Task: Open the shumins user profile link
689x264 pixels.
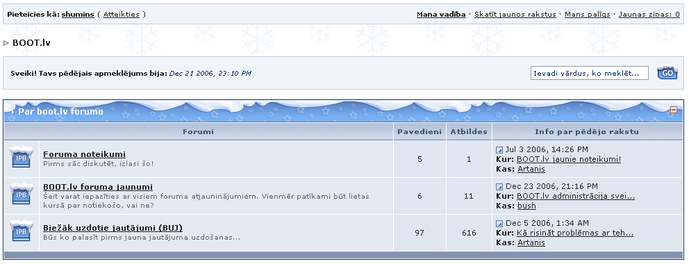Action: [78, 15]
